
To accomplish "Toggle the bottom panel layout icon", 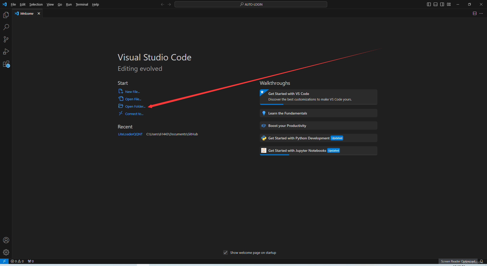I will [436, 4].
